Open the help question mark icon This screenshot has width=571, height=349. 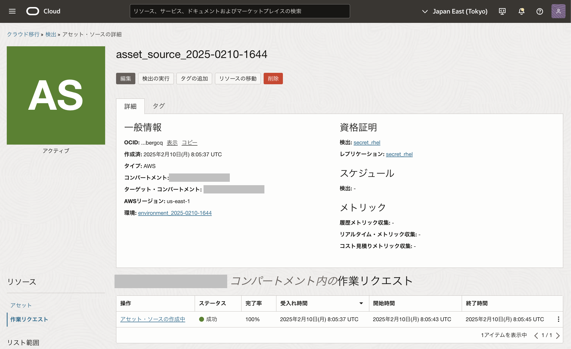pos(540,11)
